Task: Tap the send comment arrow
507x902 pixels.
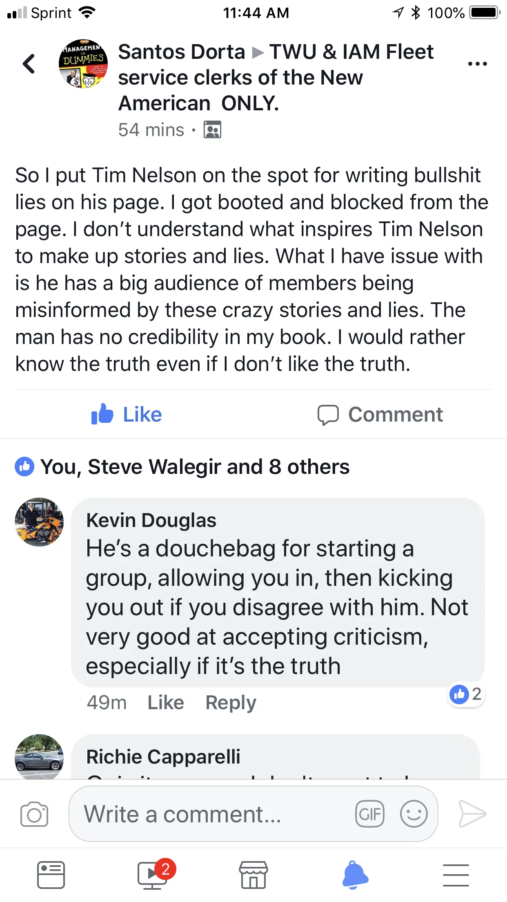Action: click(x=472, y=814)
